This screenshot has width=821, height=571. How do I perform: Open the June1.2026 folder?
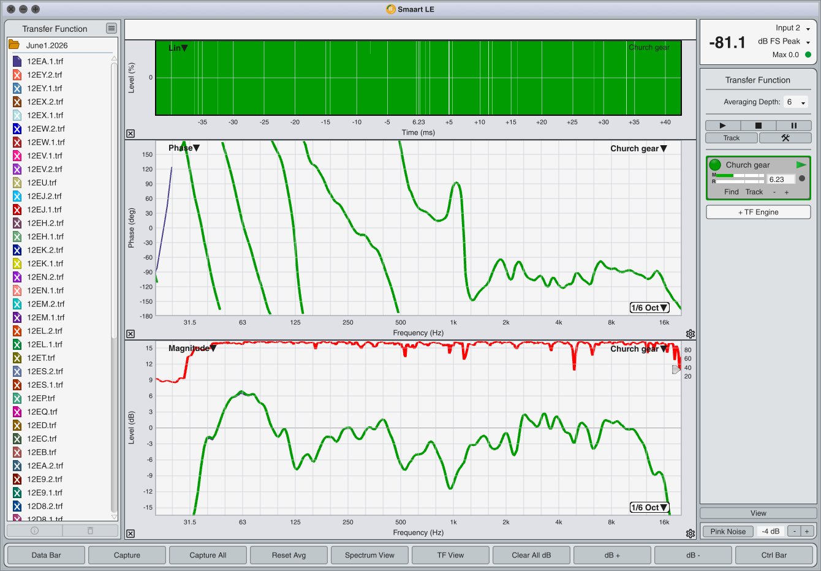[13, 45]
